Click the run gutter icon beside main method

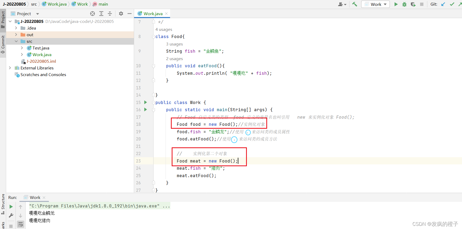pyautogui.click(x=146, y=110)
